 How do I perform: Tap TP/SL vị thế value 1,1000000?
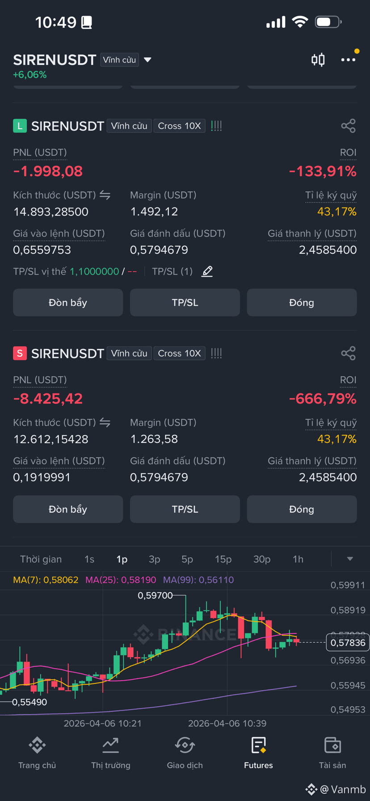click(x=94, y=271)
